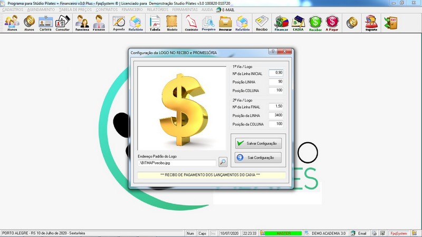Click the Consultar toolbar icon
This screenshot has height=237, width=422.
[62, 23]
